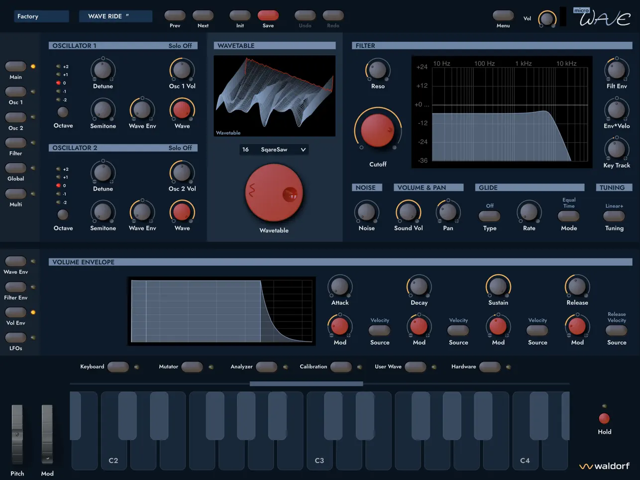This screenshot has height=480, width=640.
Task: Toggle the Calibration panel switch
Action: (x=341, y=367)
